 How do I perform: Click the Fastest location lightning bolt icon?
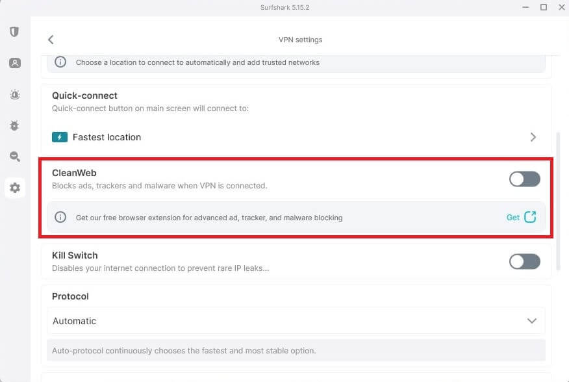tap(59, 137)
